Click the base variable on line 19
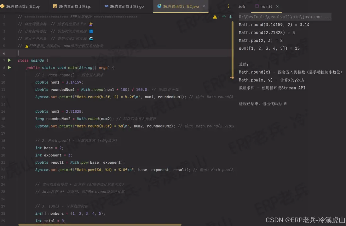 click(48, 148)
